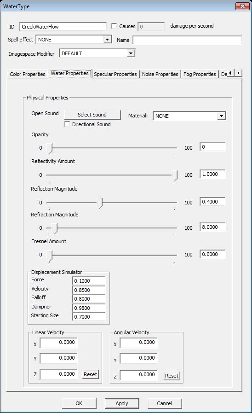Open the Material dropdown list
The image size is (252, 413).
pyautogui.click(x=221, y=116)
